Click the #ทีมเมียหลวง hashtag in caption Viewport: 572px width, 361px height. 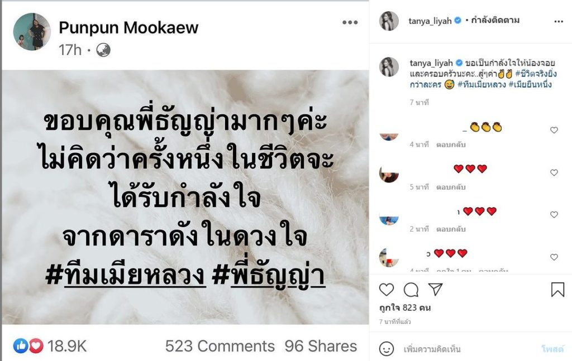tap(482, 84)
